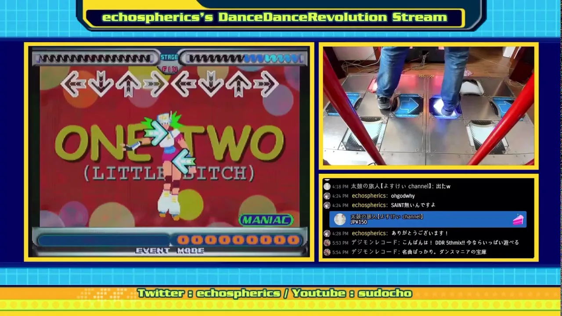562x316 pixels.
Task: Click the MANIAC difficulty badge
Action: (x=266, y=220)
